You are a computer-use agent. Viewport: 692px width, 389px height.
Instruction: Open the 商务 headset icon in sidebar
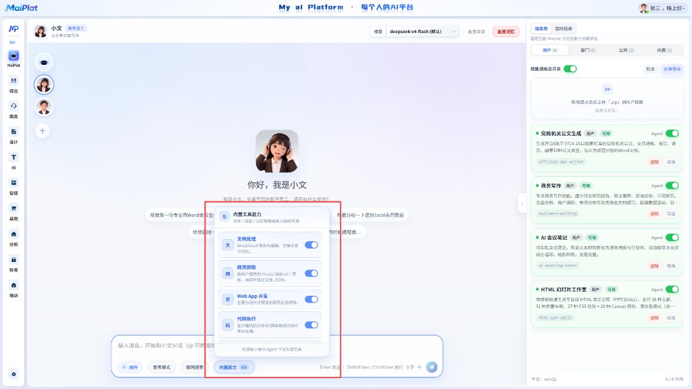click(x=14, y=106)
